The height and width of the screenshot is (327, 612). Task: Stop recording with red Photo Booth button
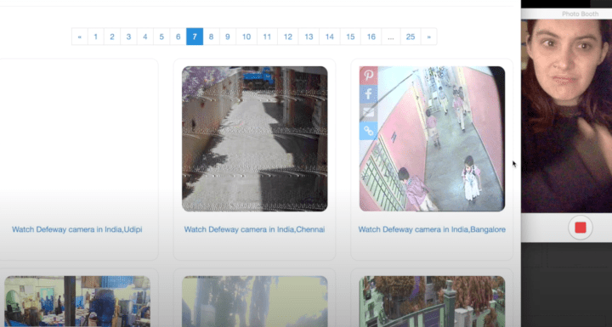[581, 228]
